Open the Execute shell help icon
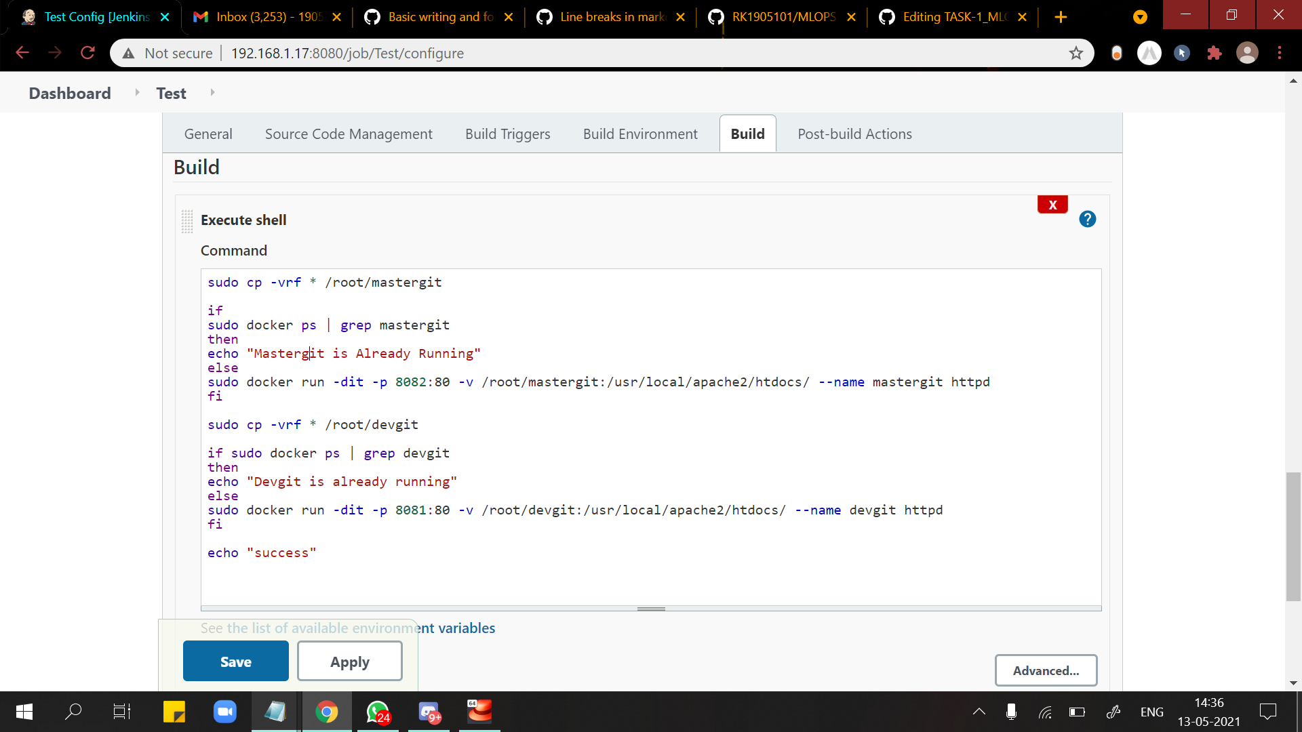Screen dimensions: 1302x732 [1087, 219]
